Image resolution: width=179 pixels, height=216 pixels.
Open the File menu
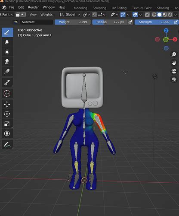click(12, 7)
